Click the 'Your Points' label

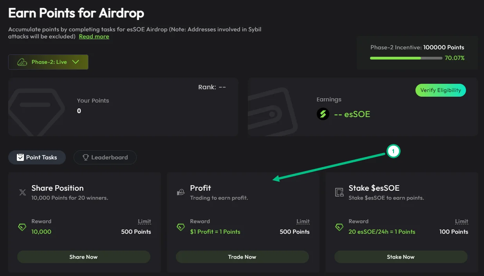pos(93,101)
